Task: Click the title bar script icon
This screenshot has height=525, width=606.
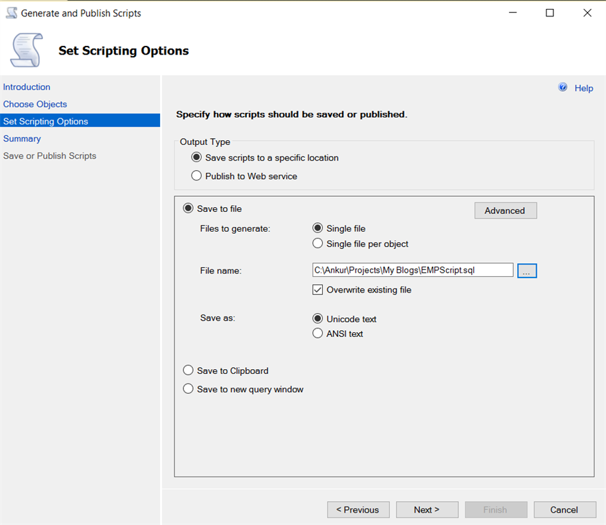Action: point(11,13)
